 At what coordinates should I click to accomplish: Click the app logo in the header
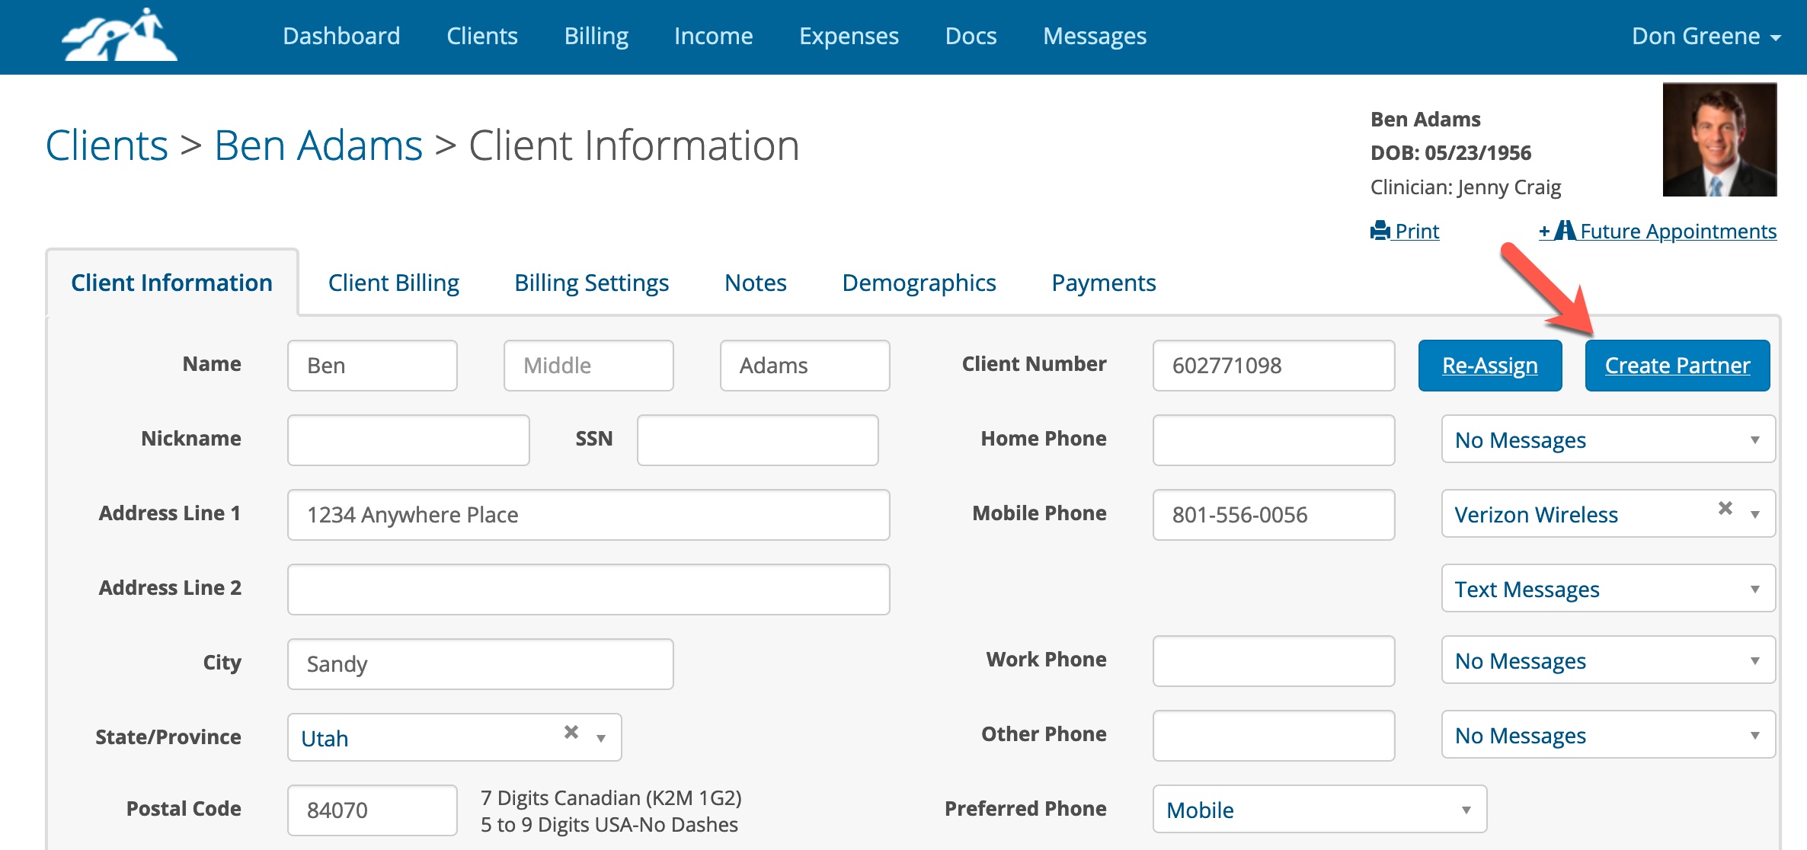pyautogui.click(x=120, y=36)
